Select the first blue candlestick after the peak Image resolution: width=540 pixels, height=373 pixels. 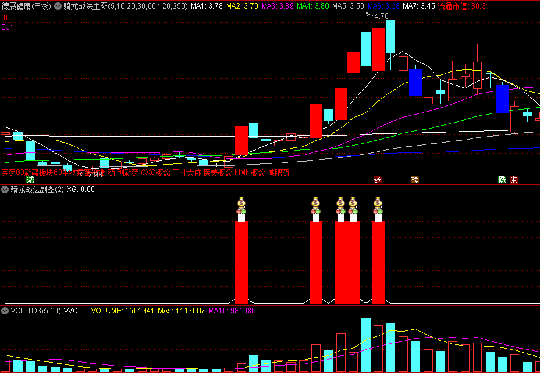415,82
